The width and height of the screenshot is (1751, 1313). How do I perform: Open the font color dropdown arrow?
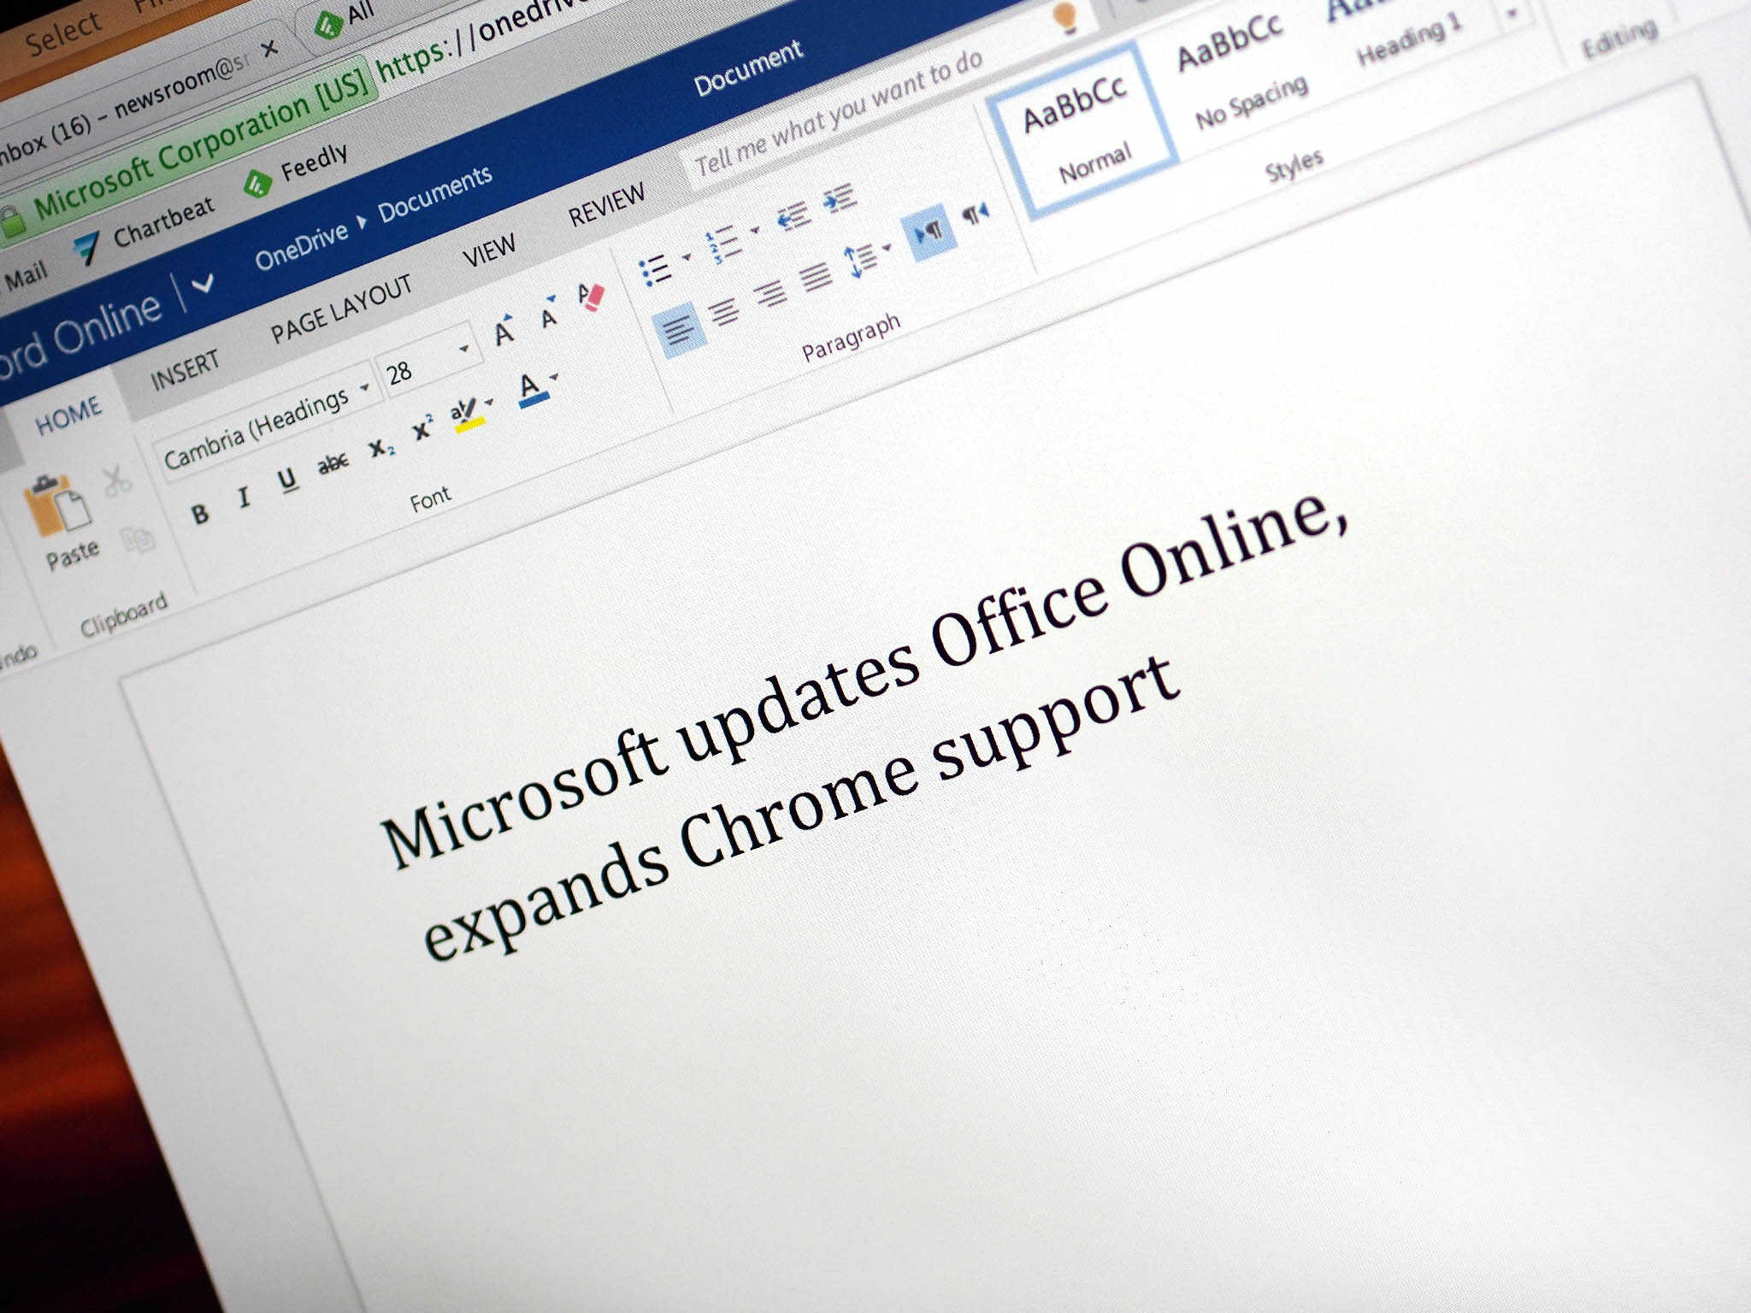555,376
